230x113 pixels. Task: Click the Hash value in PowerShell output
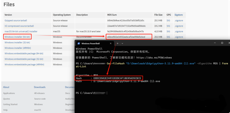(117, 78)
